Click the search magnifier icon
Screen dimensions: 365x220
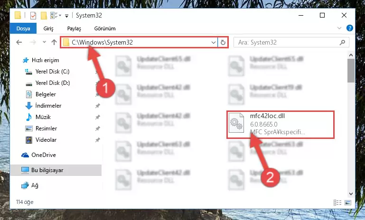[x=342, y=42]
